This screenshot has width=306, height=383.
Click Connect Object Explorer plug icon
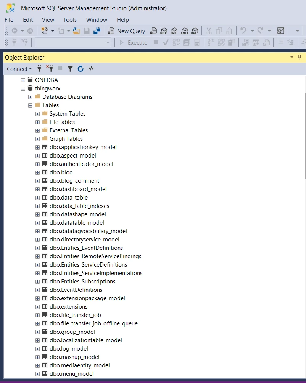[x=39, y=69]
